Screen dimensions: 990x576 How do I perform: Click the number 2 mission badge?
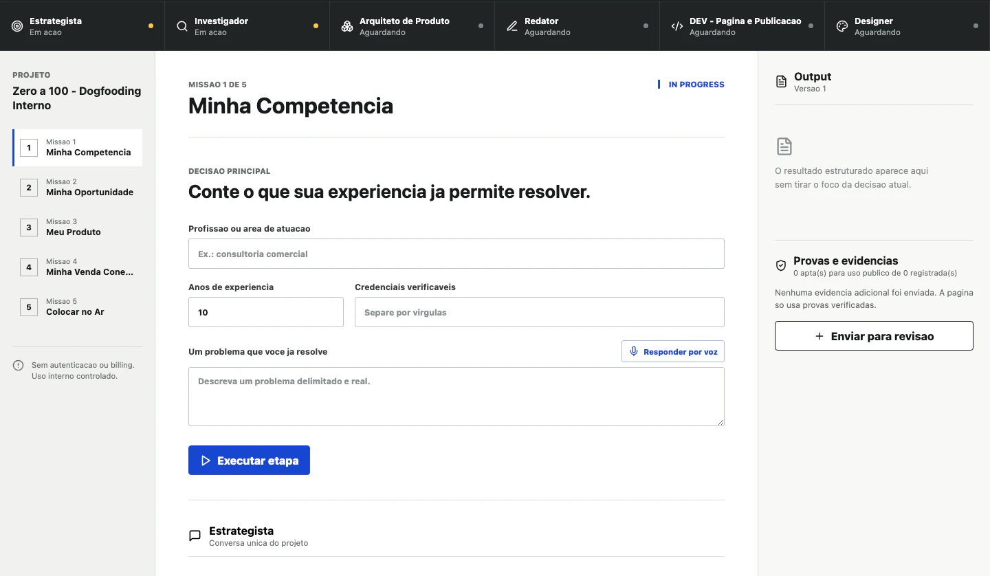pyautogui.click(x=29, y=188)
